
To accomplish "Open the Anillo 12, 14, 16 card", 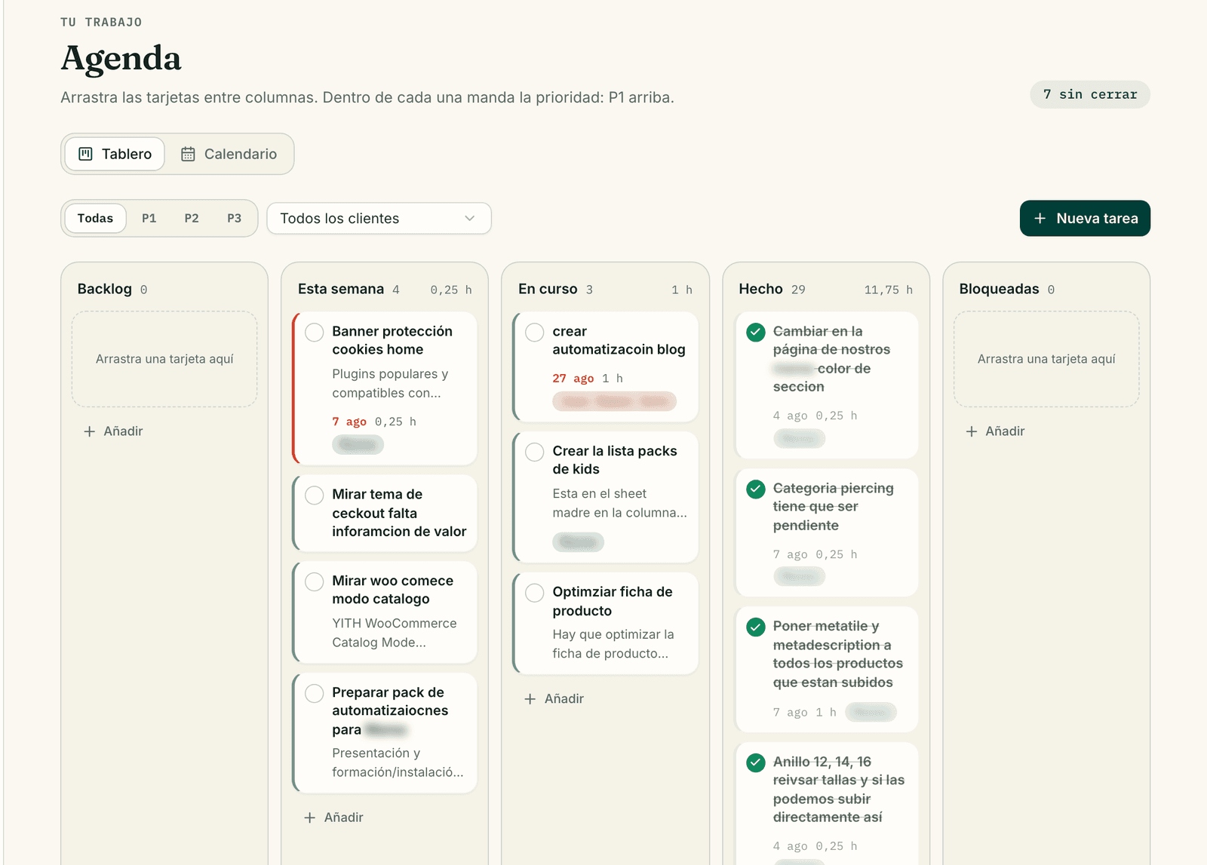I will click(x=827, y=804).
